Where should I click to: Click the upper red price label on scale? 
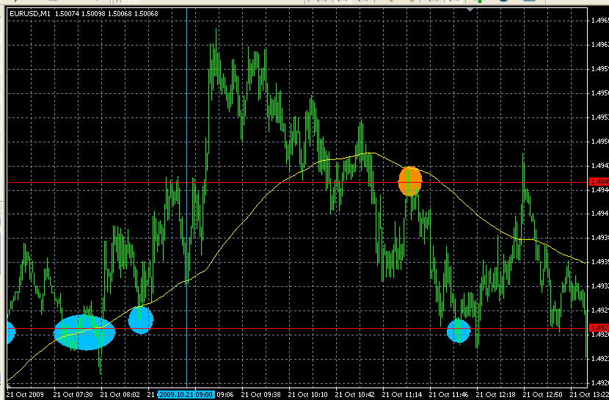coord(599,181)
